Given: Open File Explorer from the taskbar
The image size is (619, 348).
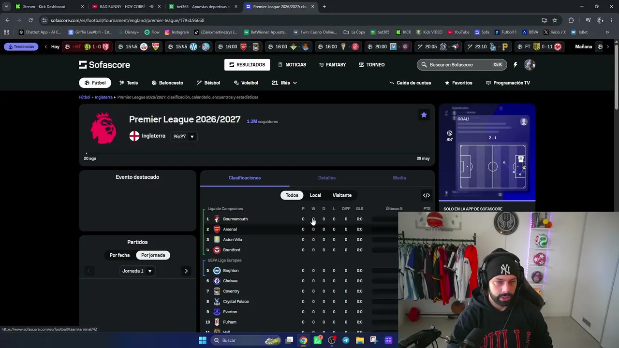Looking at the screenshot, I should (360, 340).
